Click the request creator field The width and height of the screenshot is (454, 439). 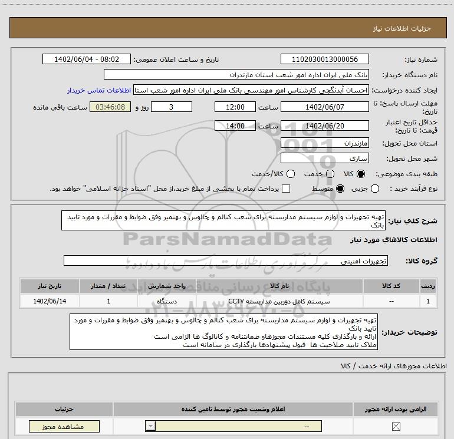click(x=251, y=90)
